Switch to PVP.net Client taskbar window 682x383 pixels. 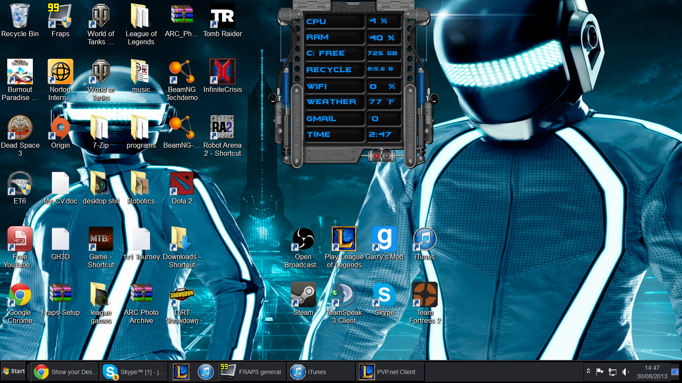[x=390, y=372]
